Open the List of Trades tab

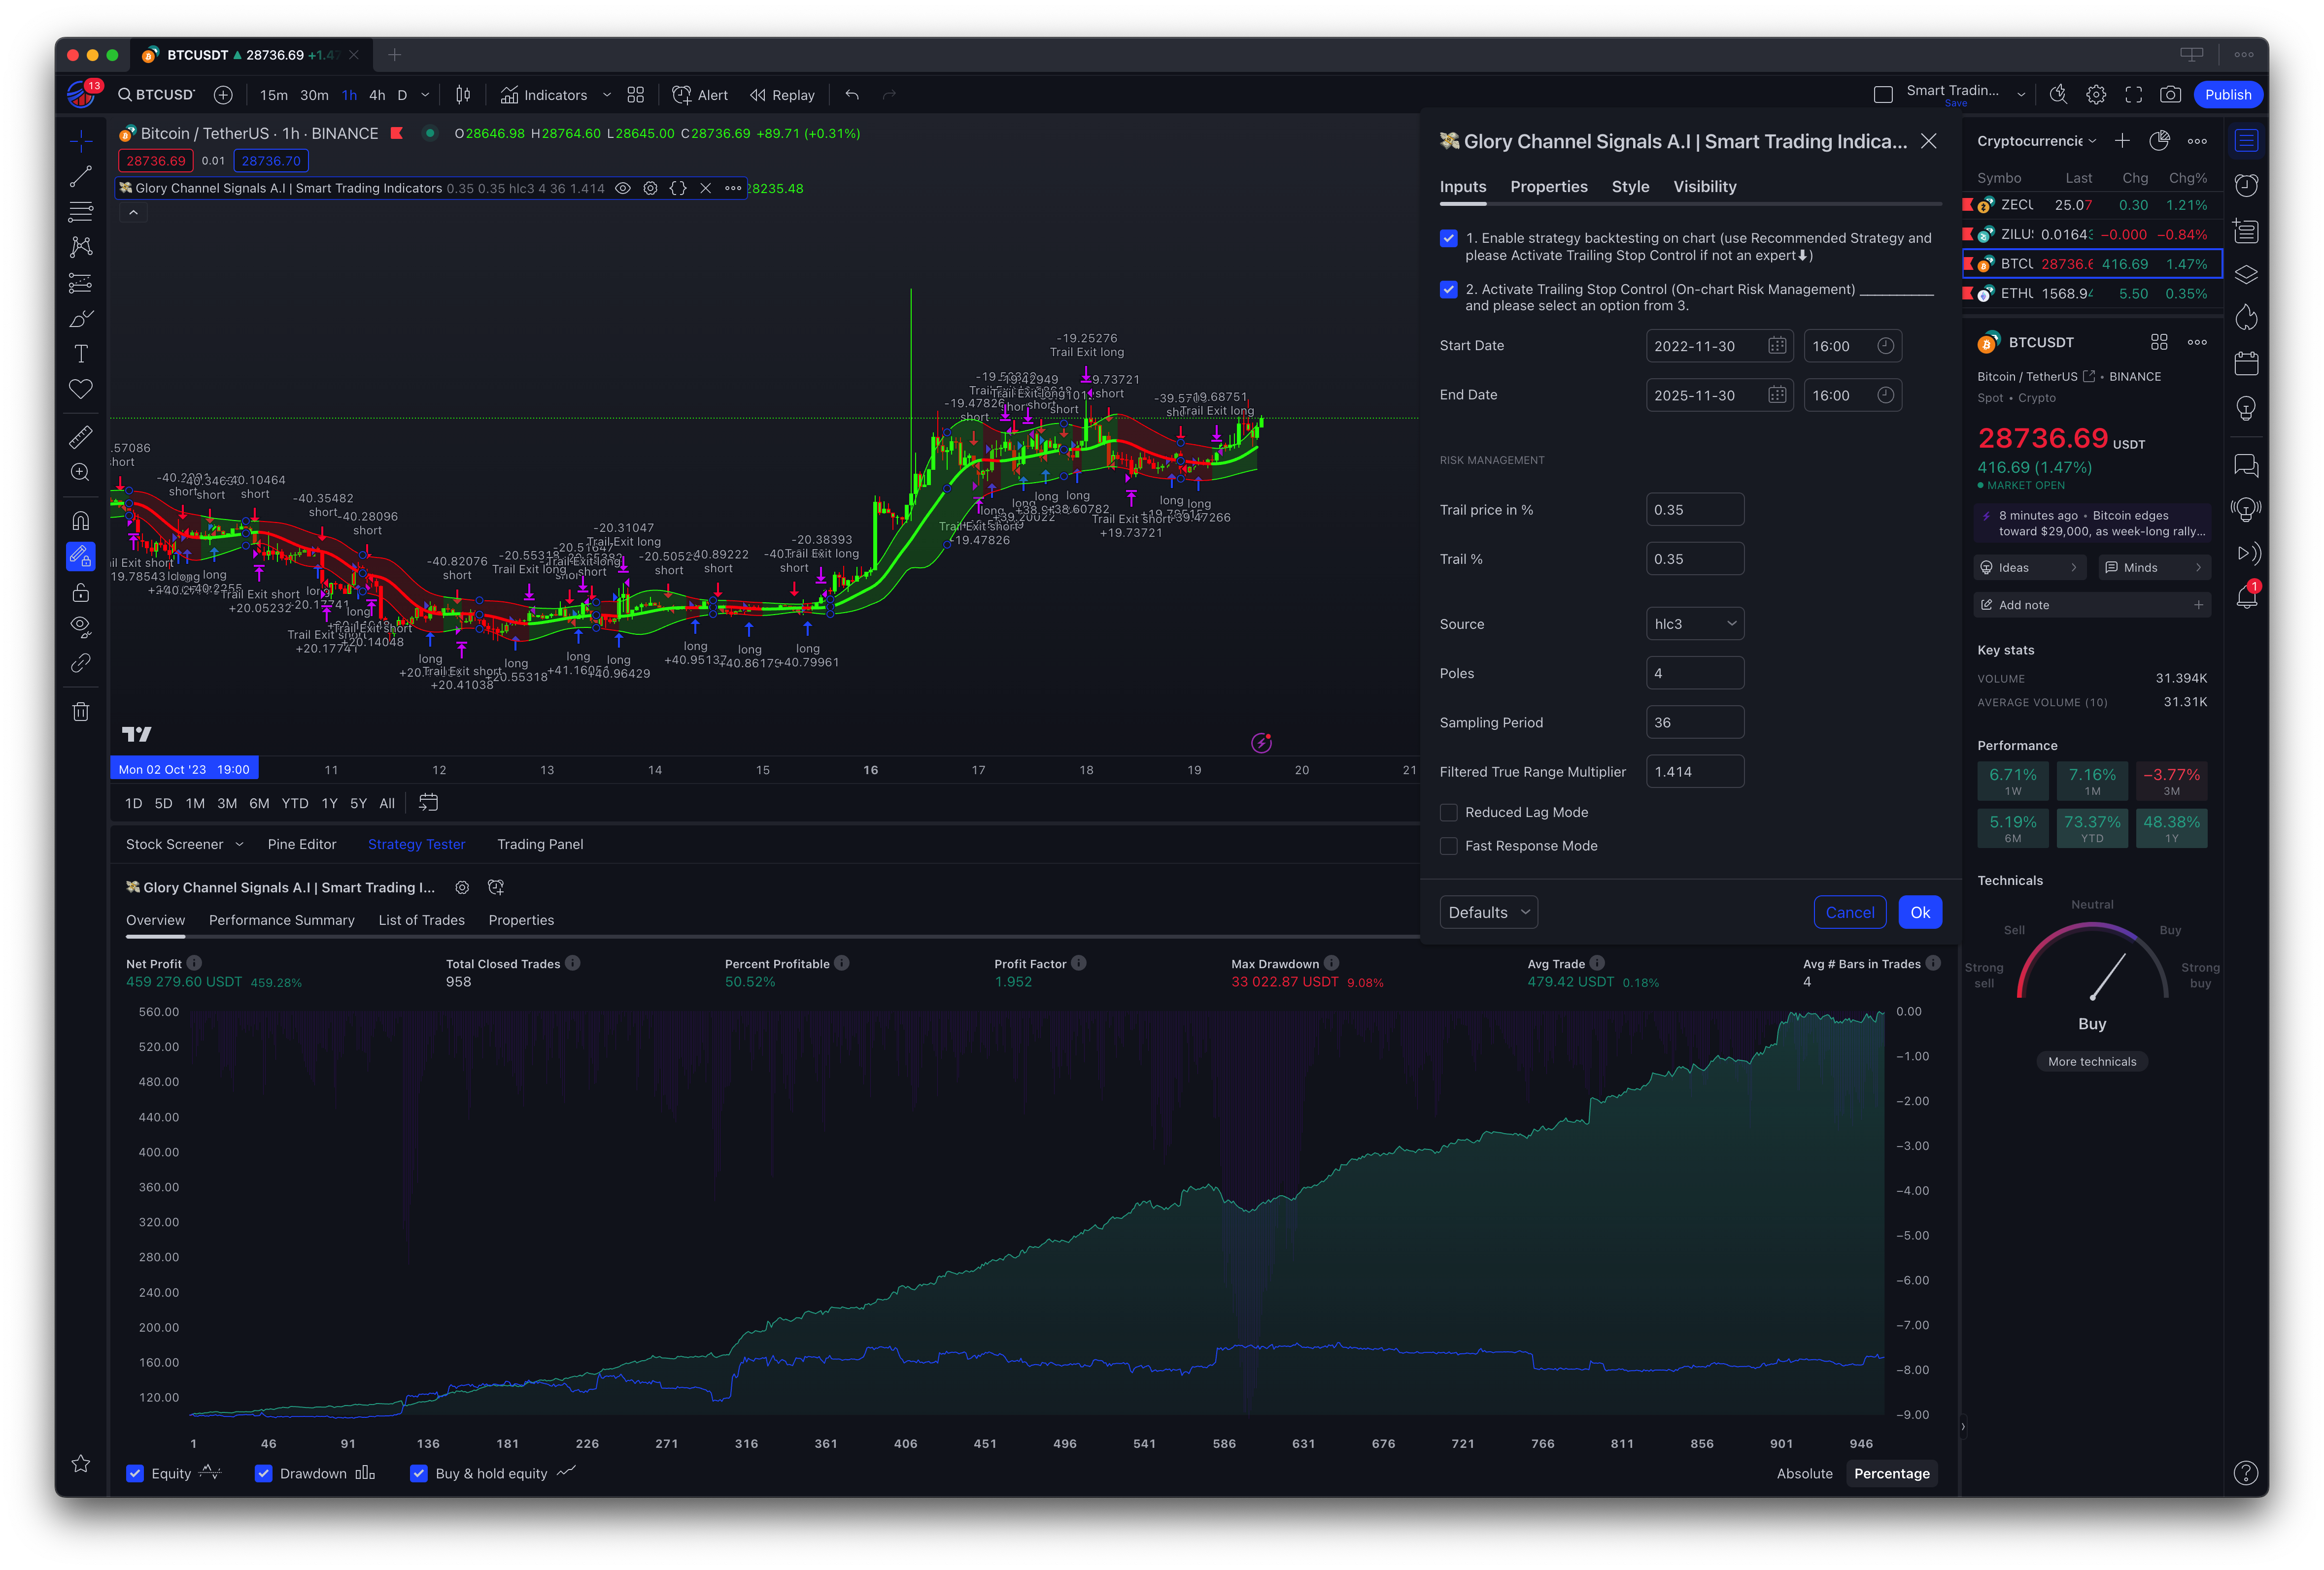click(421, 920)
